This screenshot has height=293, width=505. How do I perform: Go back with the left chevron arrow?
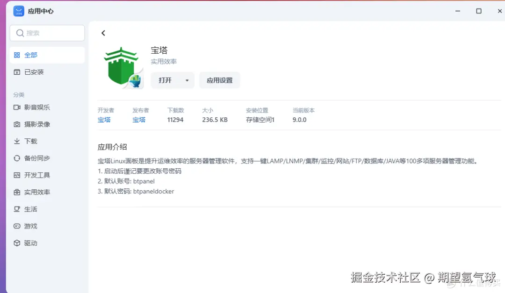pyautogui.click(x=103, y=33)
